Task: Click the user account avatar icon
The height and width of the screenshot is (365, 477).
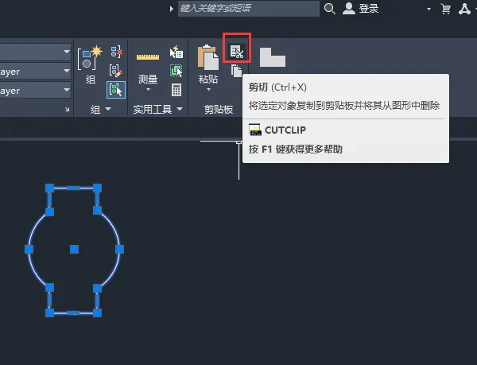Action: click(x=349, y=9)
